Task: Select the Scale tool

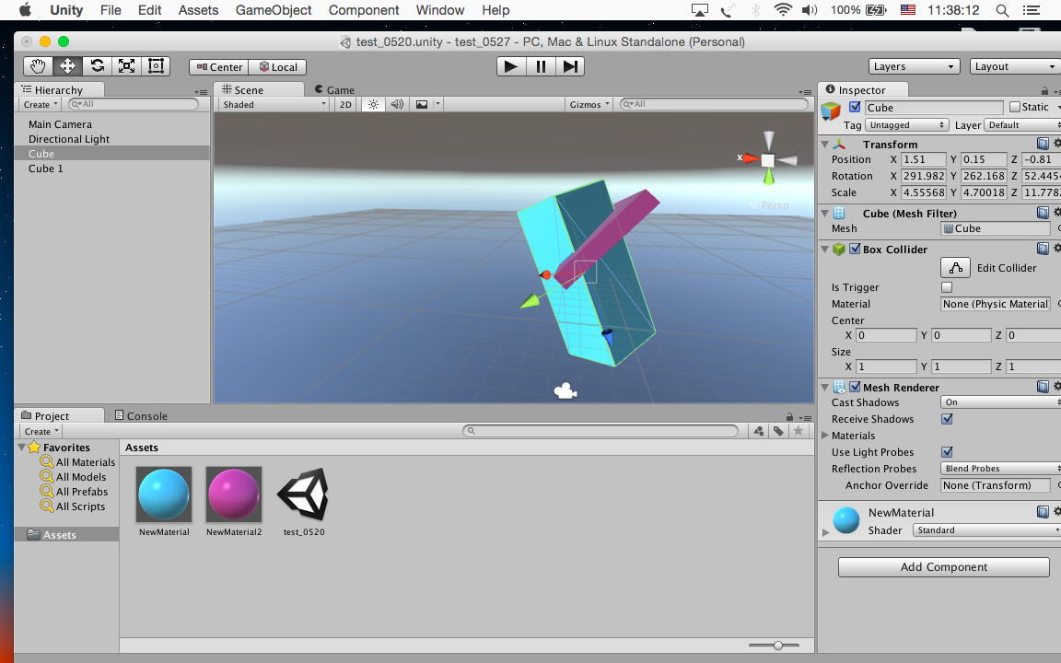Action: (126, 66)
